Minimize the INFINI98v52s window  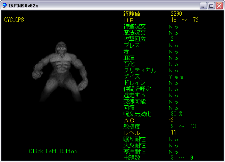pyautogui.click(x=203, y=6)
